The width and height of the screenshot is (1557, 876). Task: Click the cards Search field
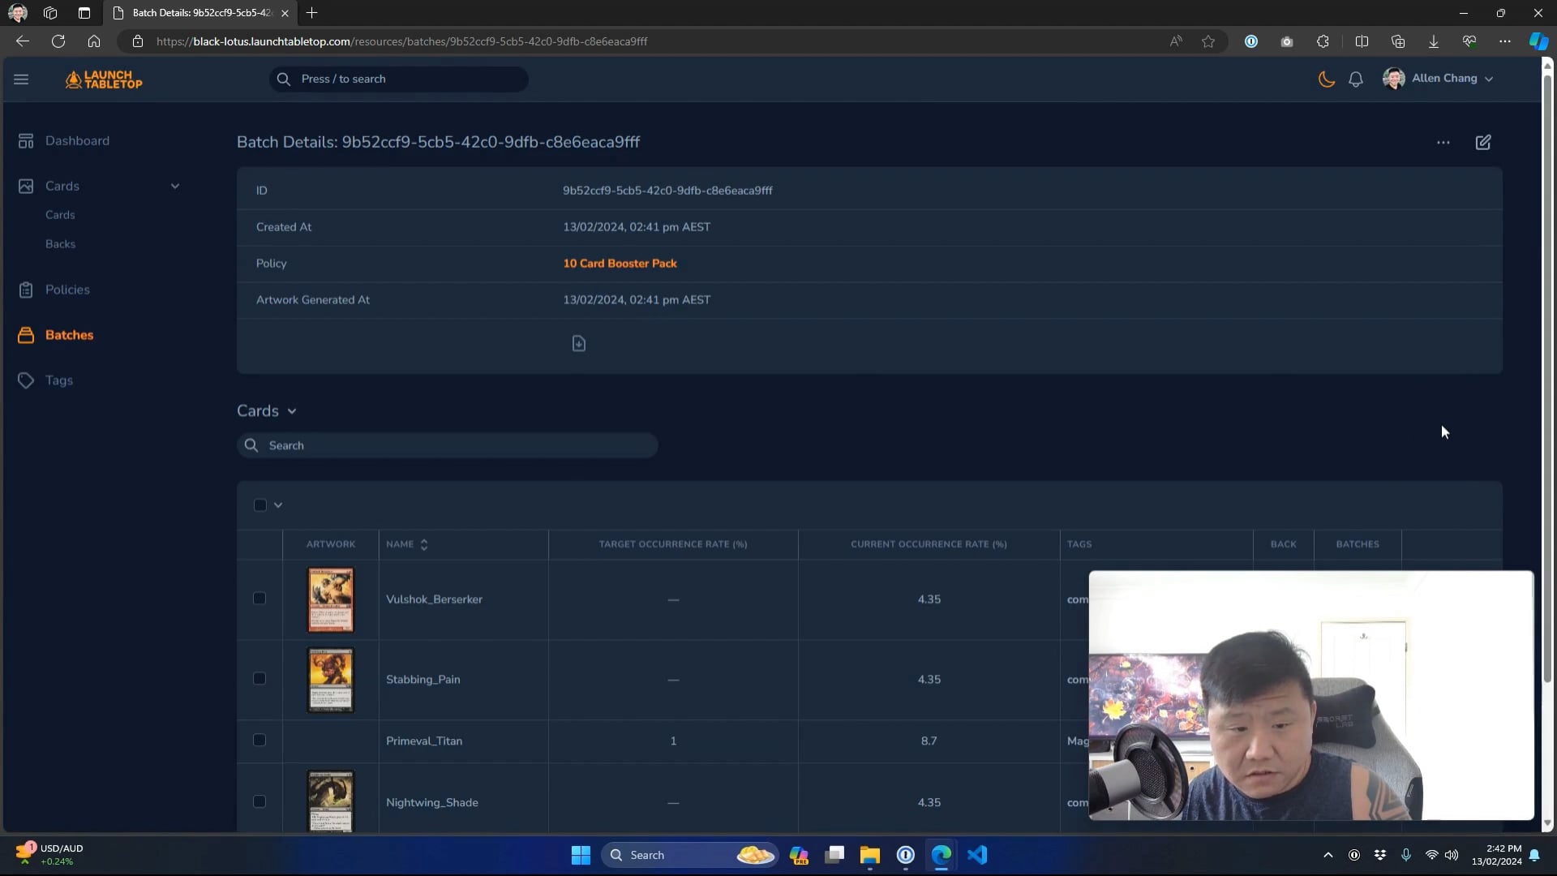448,445
